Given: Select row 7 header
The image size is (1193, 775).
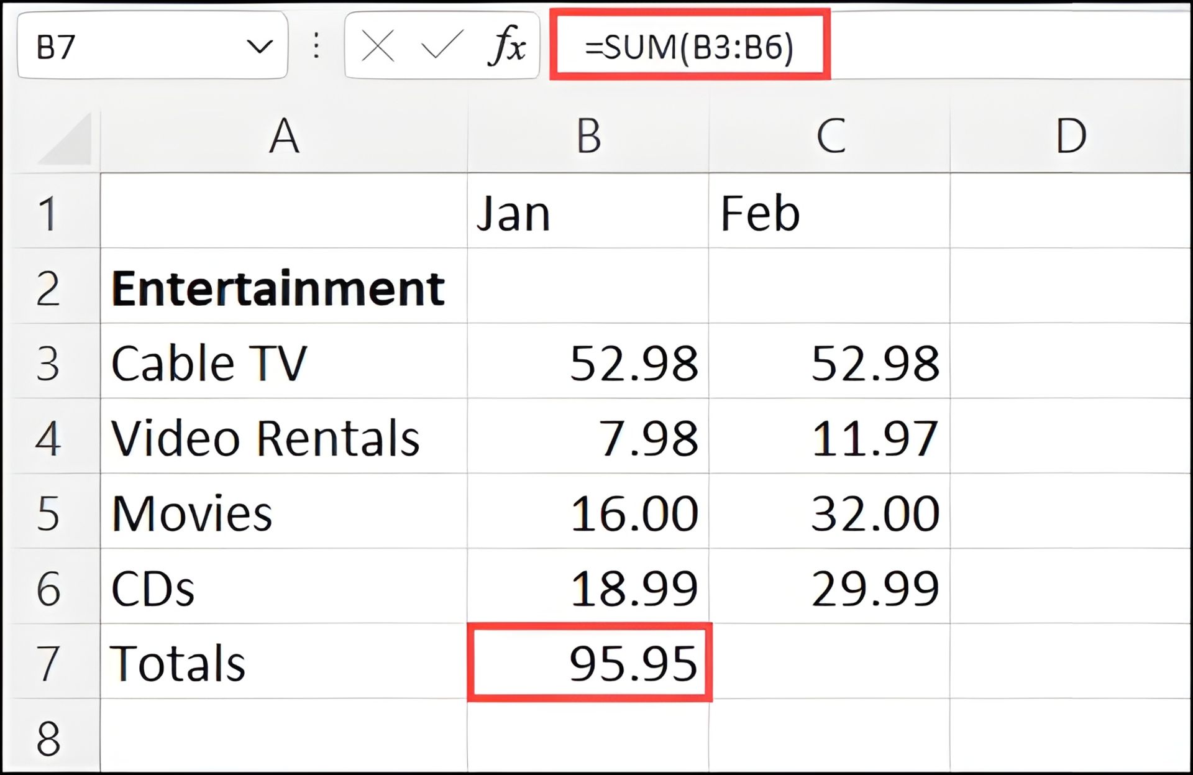Looking at the screenshot, I should click(50, 662).
